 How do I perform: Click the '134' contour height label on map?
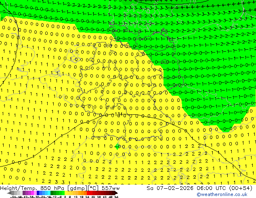[x=119, y=114]
